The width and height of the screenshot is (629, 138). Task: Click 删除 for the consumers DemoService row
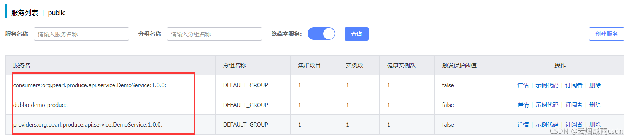(595, 85)
